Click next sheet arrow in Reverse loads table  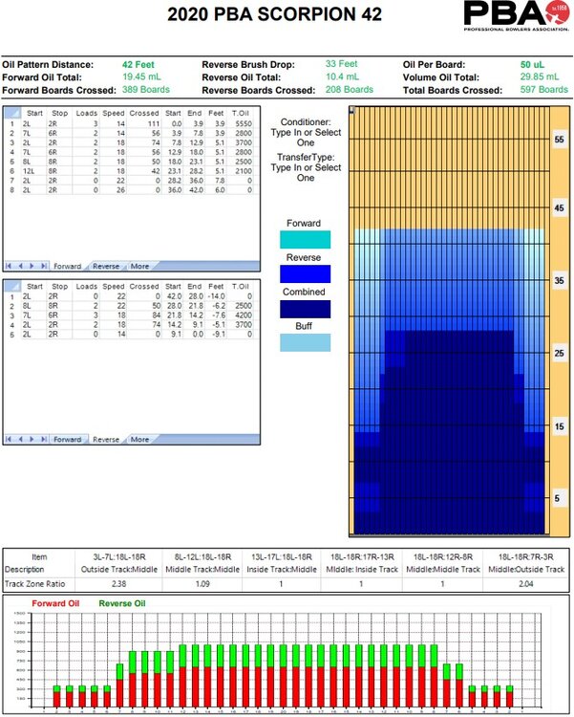(32, 439)
